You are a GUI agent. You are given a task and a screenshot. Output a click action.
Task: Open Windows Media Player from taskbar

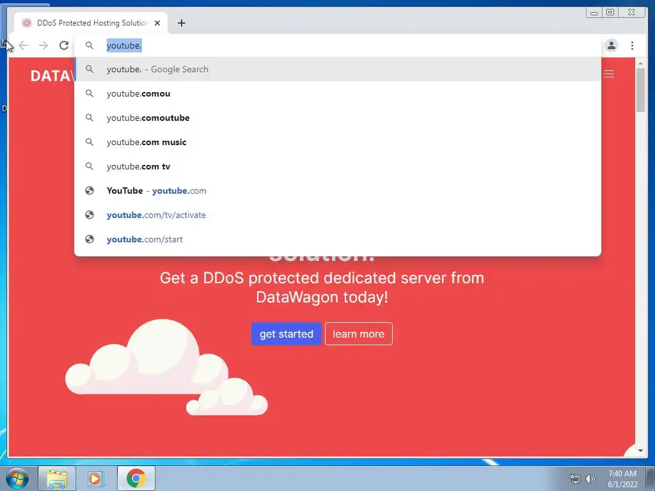(x=95, y=478)
